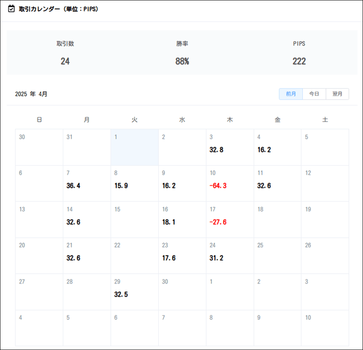Go to previous month with 前月 button
Screen dimensions: 363x350
(x=291, y=94)
